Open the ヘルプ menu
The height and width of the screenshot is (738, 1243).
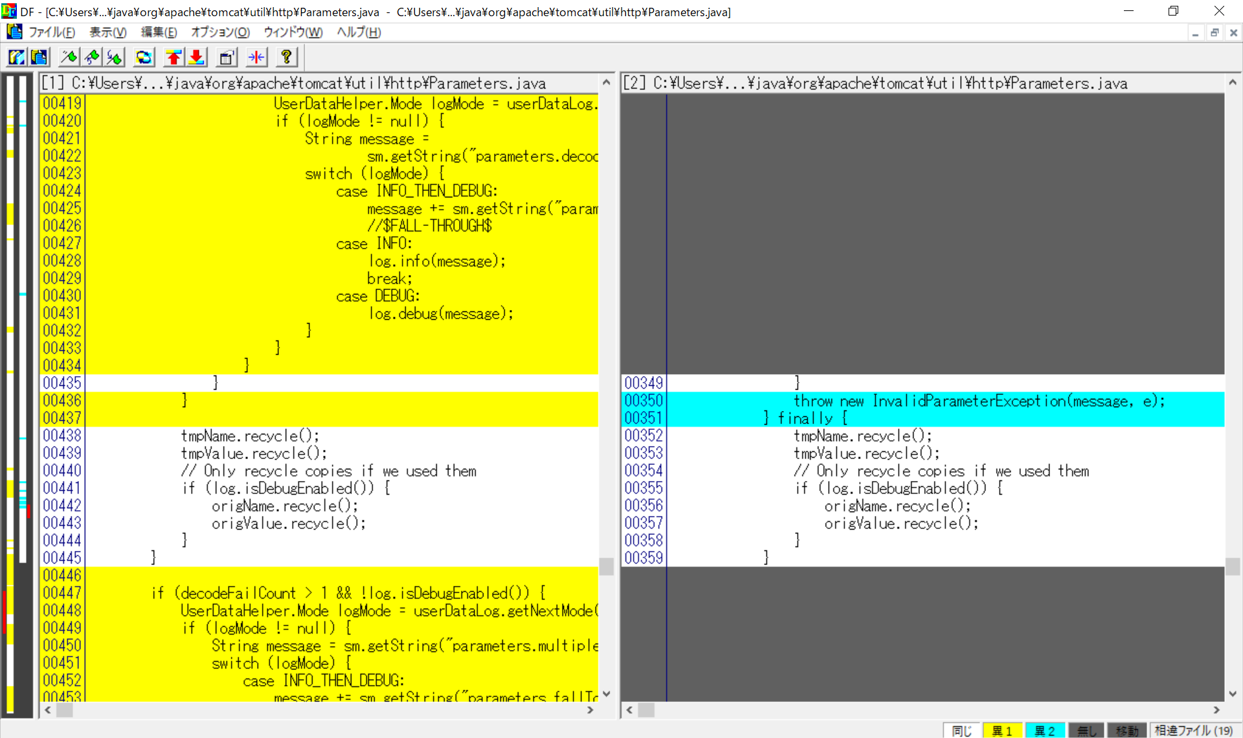[x=358, y=32]
